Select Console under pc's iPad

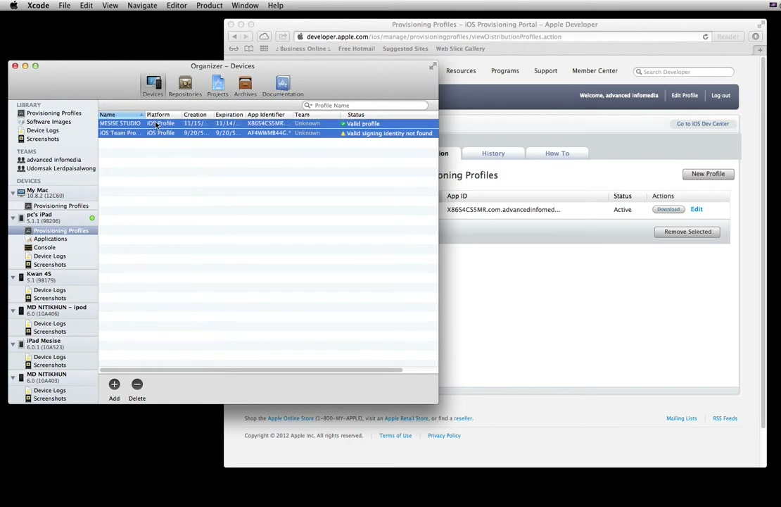tap(44, 247)
